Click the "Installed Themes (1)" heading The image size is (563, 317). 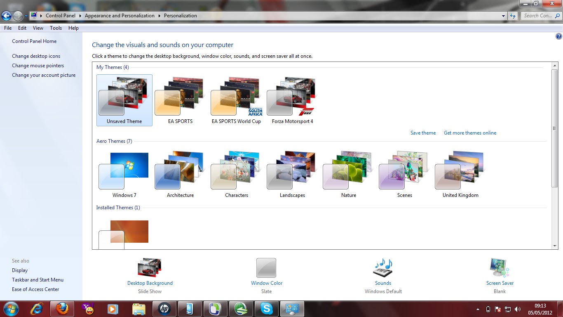click(118, 208)
